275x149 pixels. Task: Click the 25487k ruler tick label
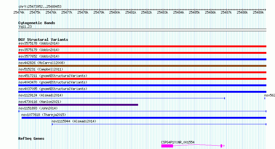(x=226, y=12)
